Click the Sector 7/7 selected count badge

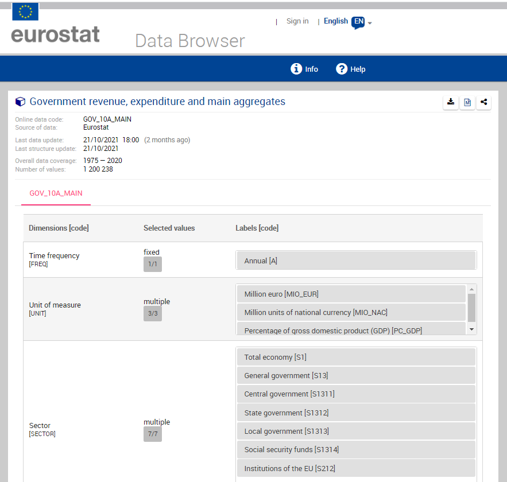(152, 434)
